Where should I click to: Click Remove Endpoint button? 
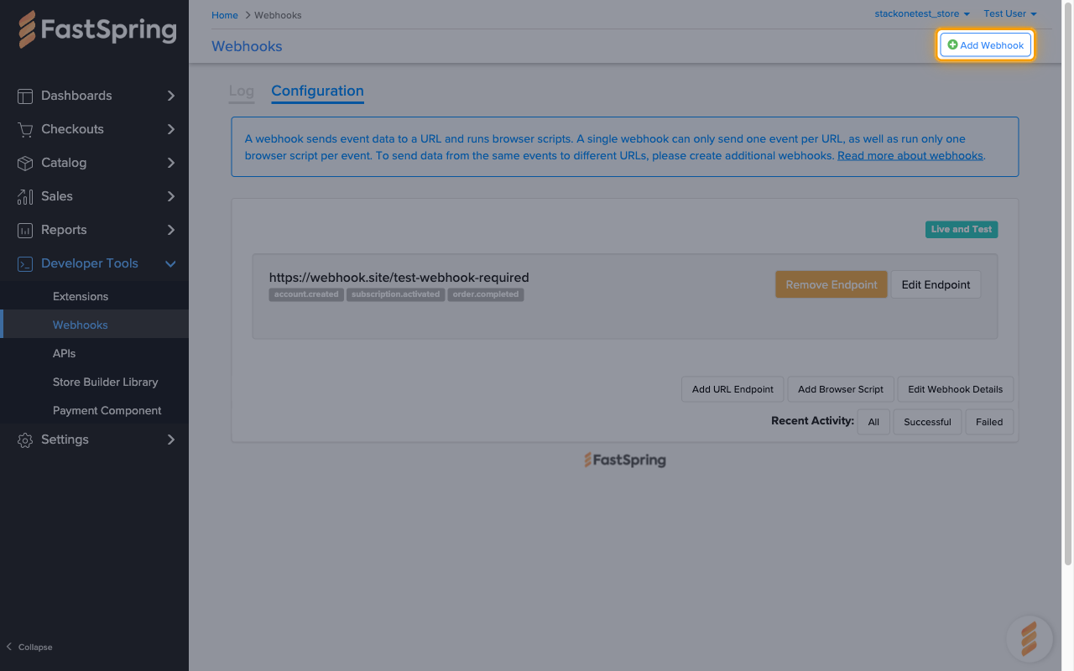tap(832, 284)
